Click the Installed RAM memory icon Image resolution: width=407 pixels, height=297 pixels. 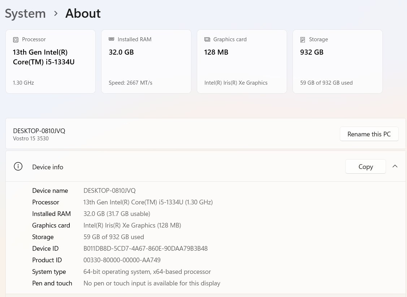[x=111, y=39]
